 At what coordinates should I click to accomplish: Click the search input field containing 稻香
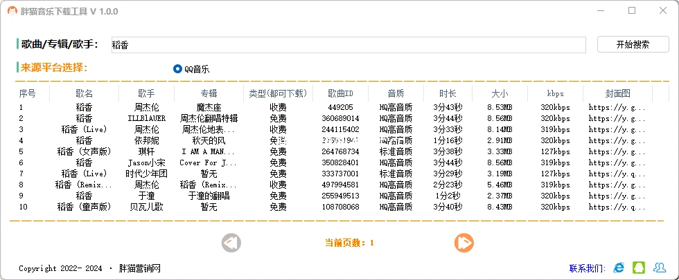(x=349, y=45)
